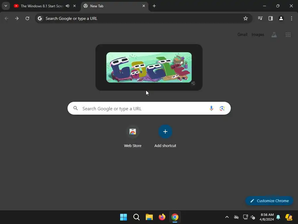298x224 pixels.
Task: Click the Chrome taskbar icon
Action: pyautogui.click(x=175, y=217)
